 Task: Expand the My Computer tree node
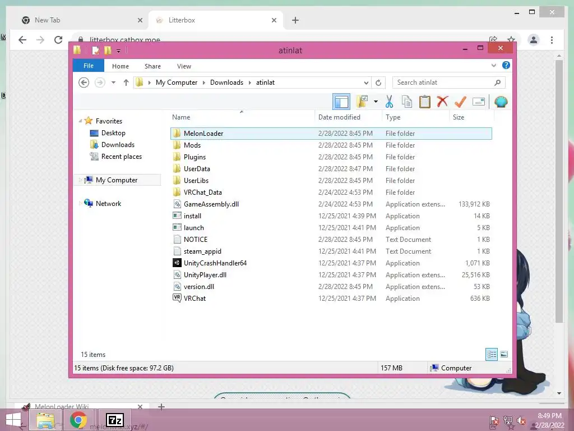[80, 180]
